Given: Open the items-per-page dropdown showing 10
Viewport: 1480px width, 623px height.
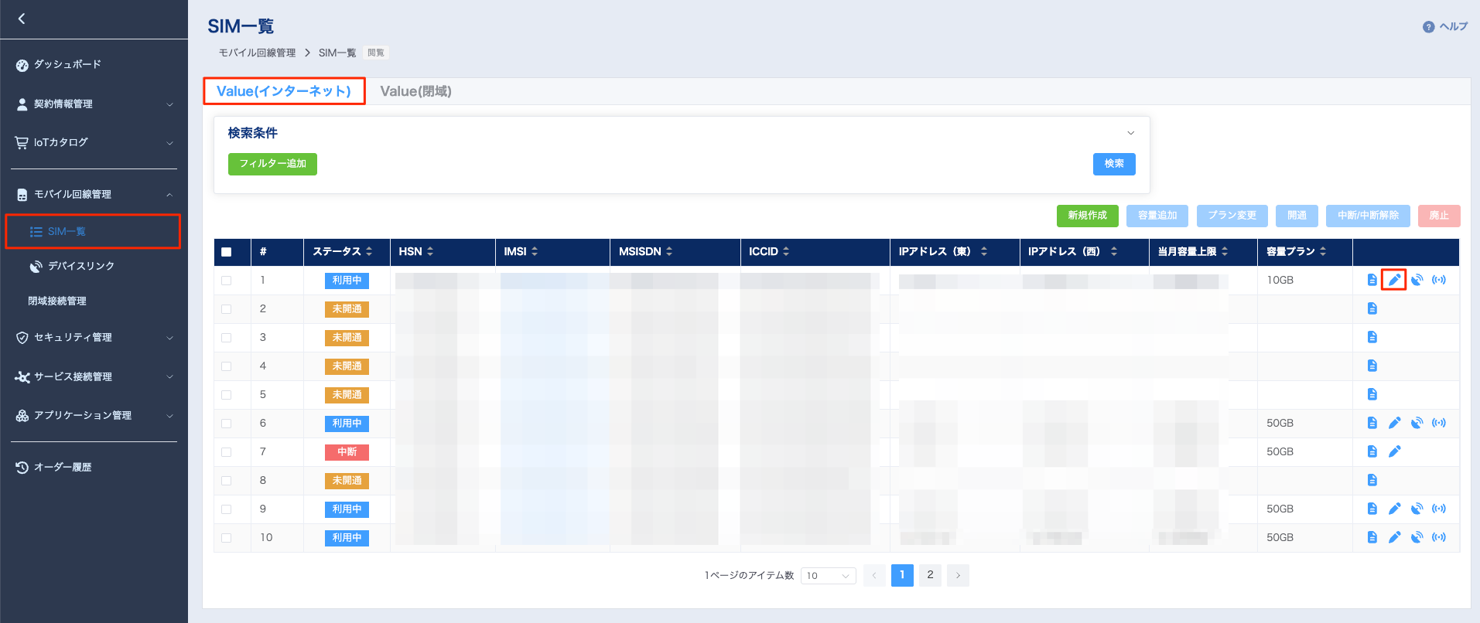Looking at the screenshot, I should click(x=828, y=576).
